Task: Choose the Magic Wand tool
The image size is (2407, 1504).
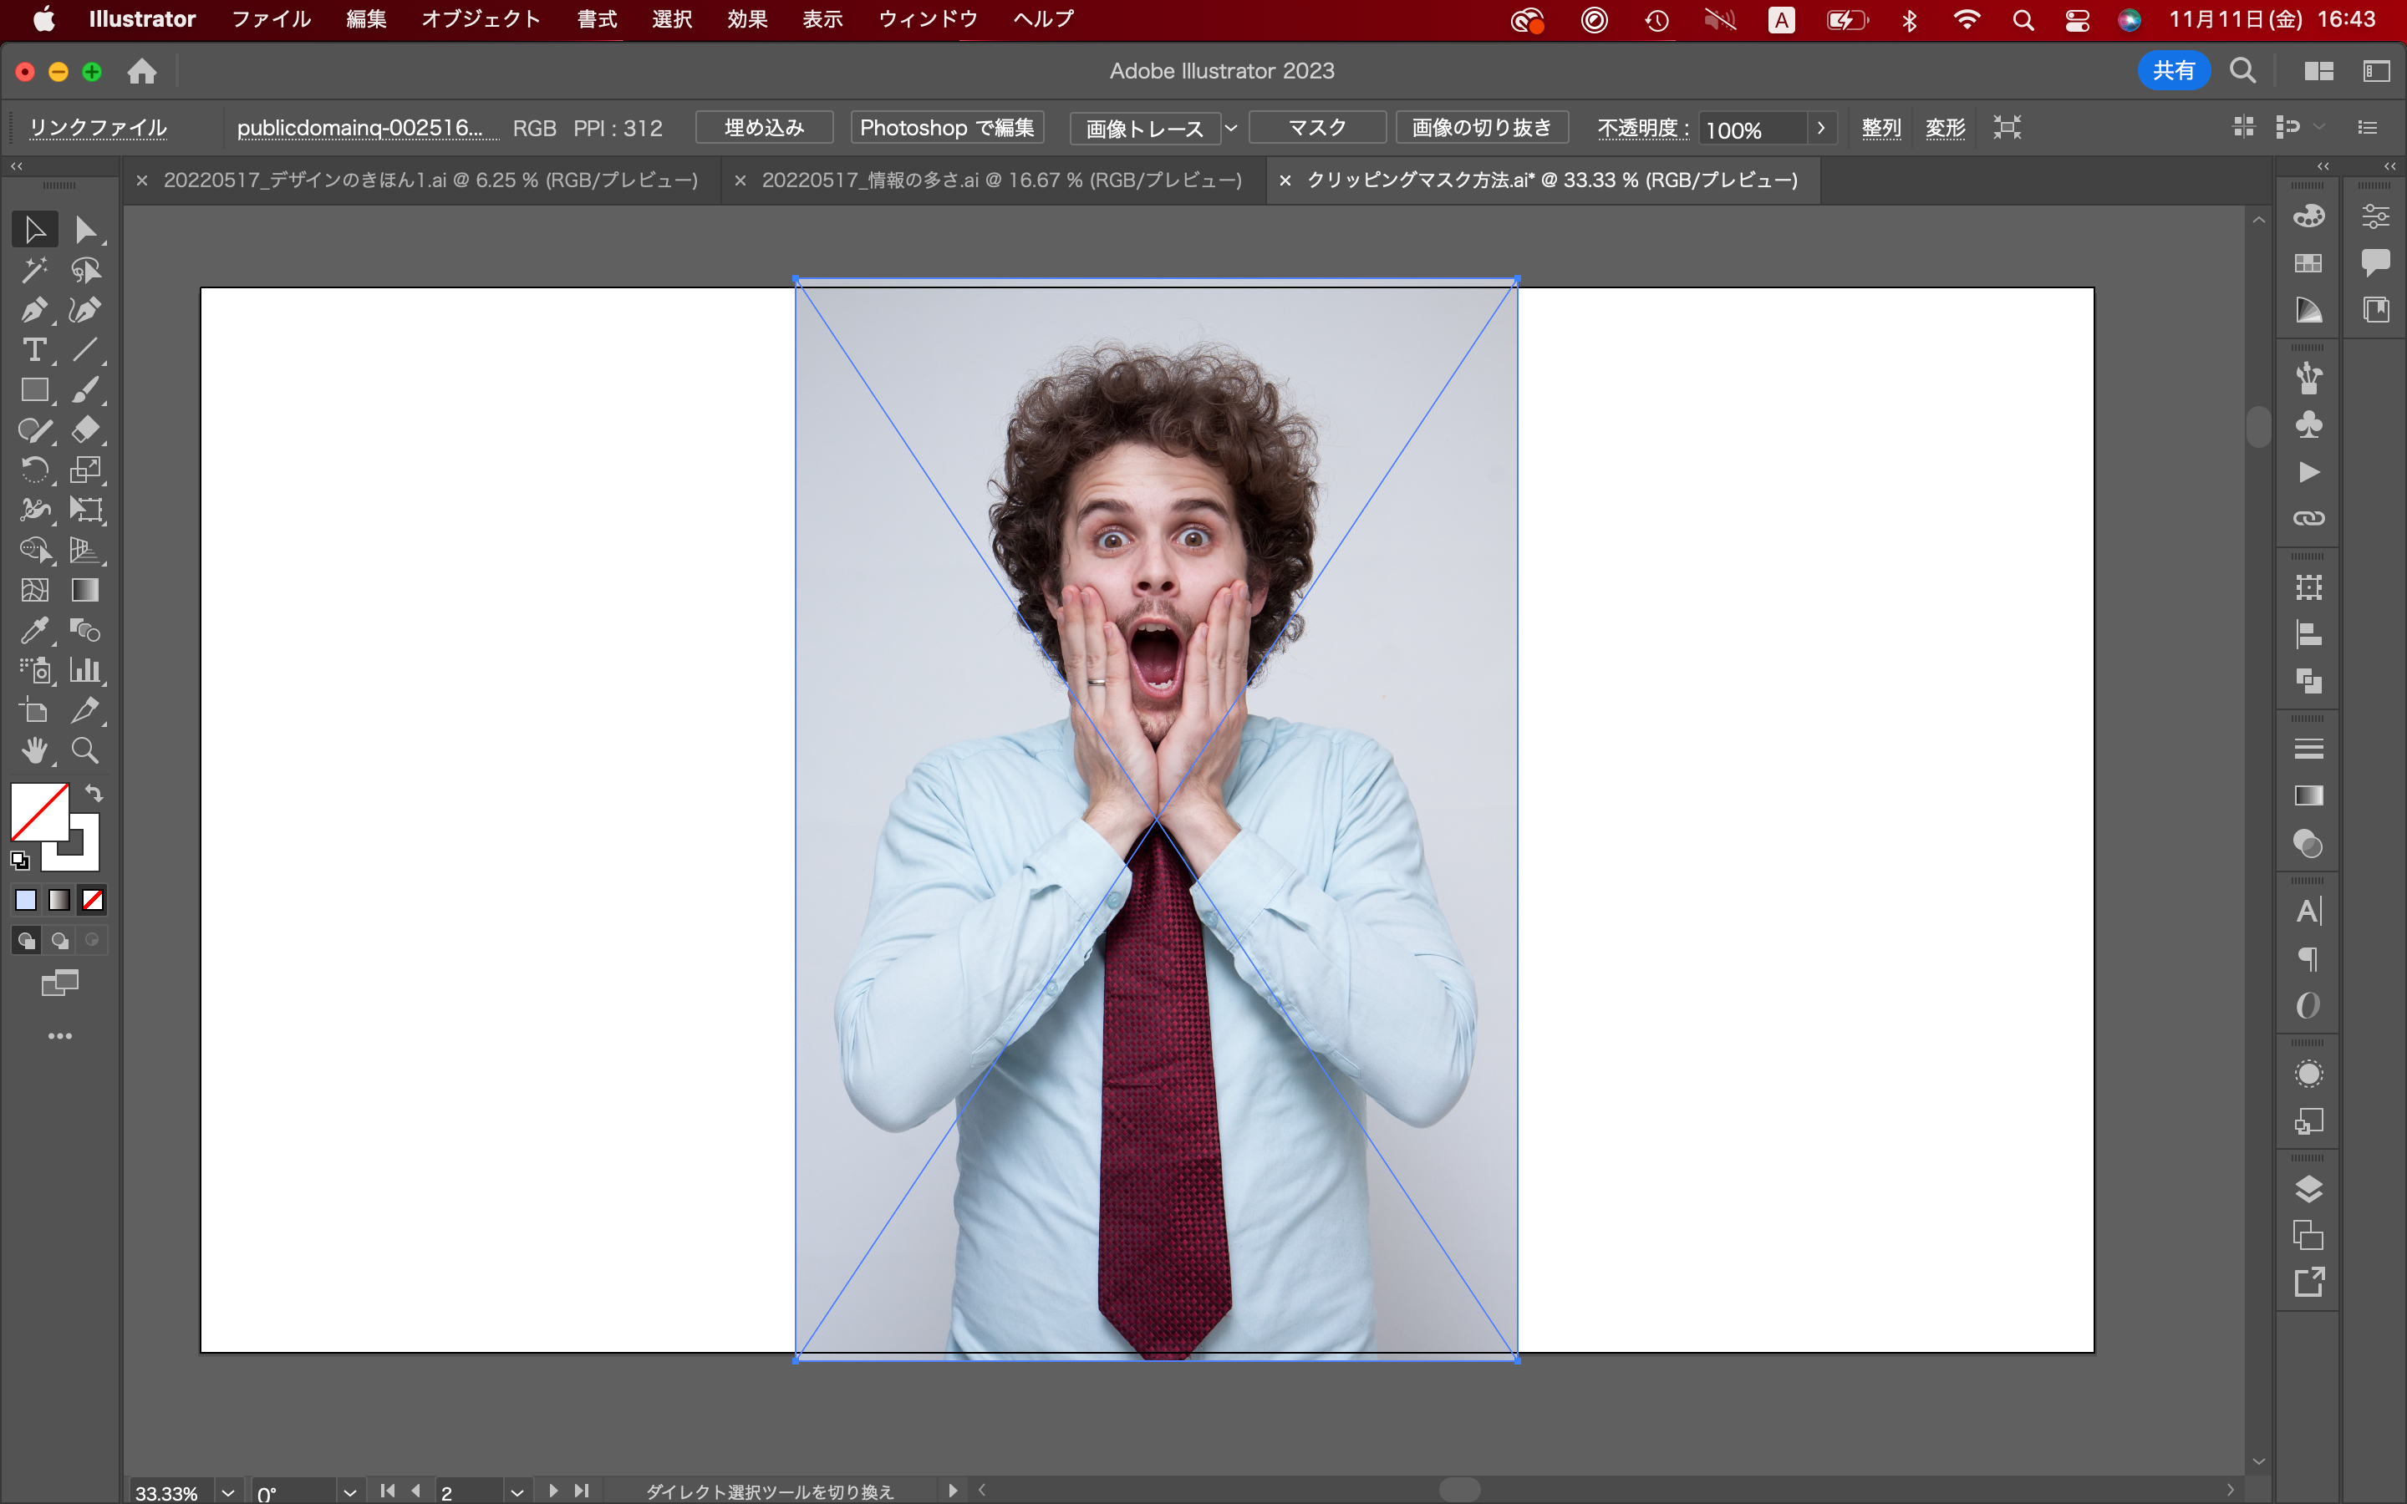Action: coord(33,270)
